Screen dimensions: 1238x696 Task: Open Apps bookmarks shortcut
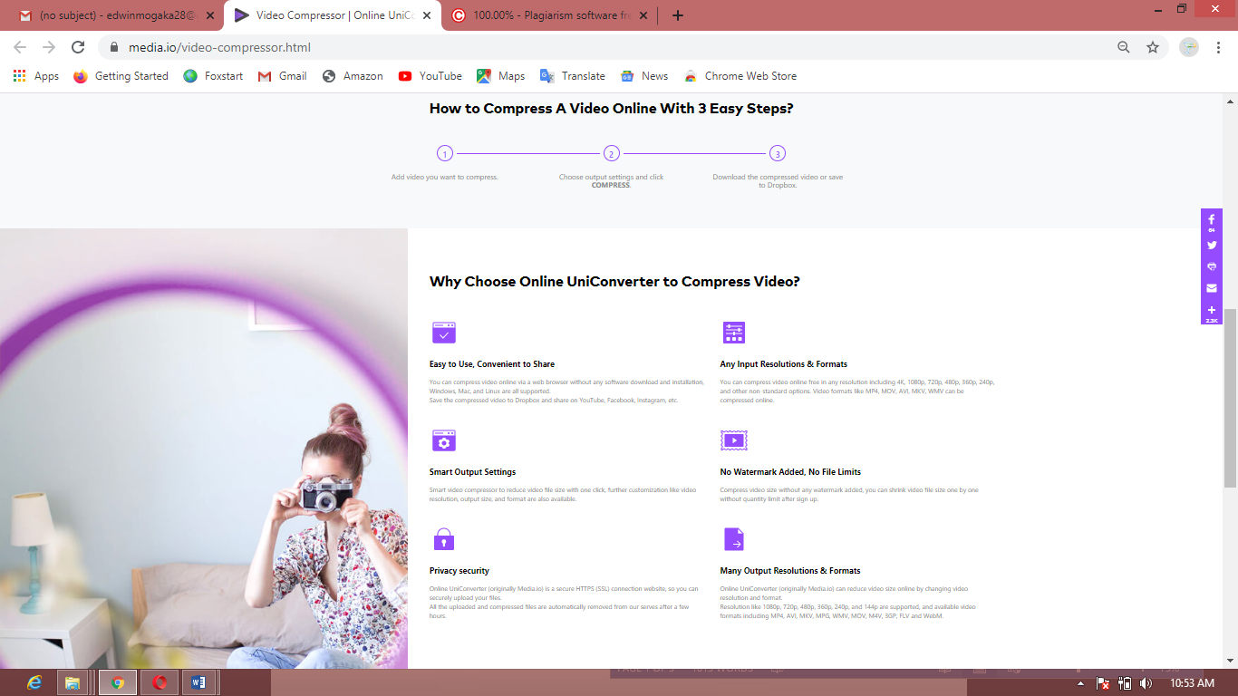tap(36, 76)
